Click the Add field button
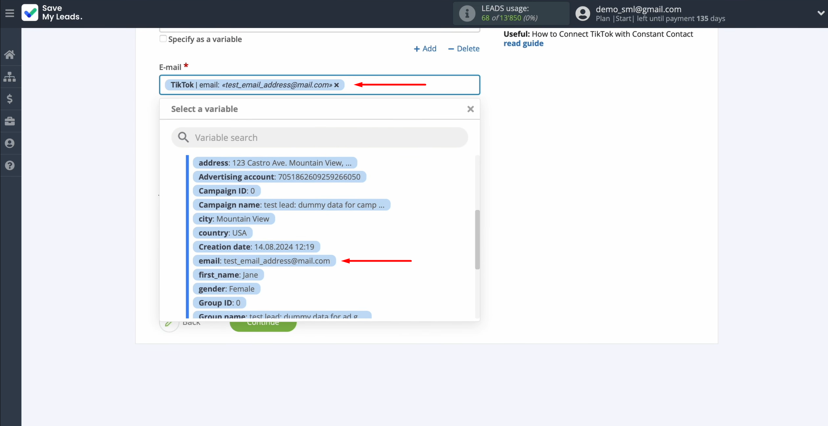The image size is (828, 426). [425, 49]
